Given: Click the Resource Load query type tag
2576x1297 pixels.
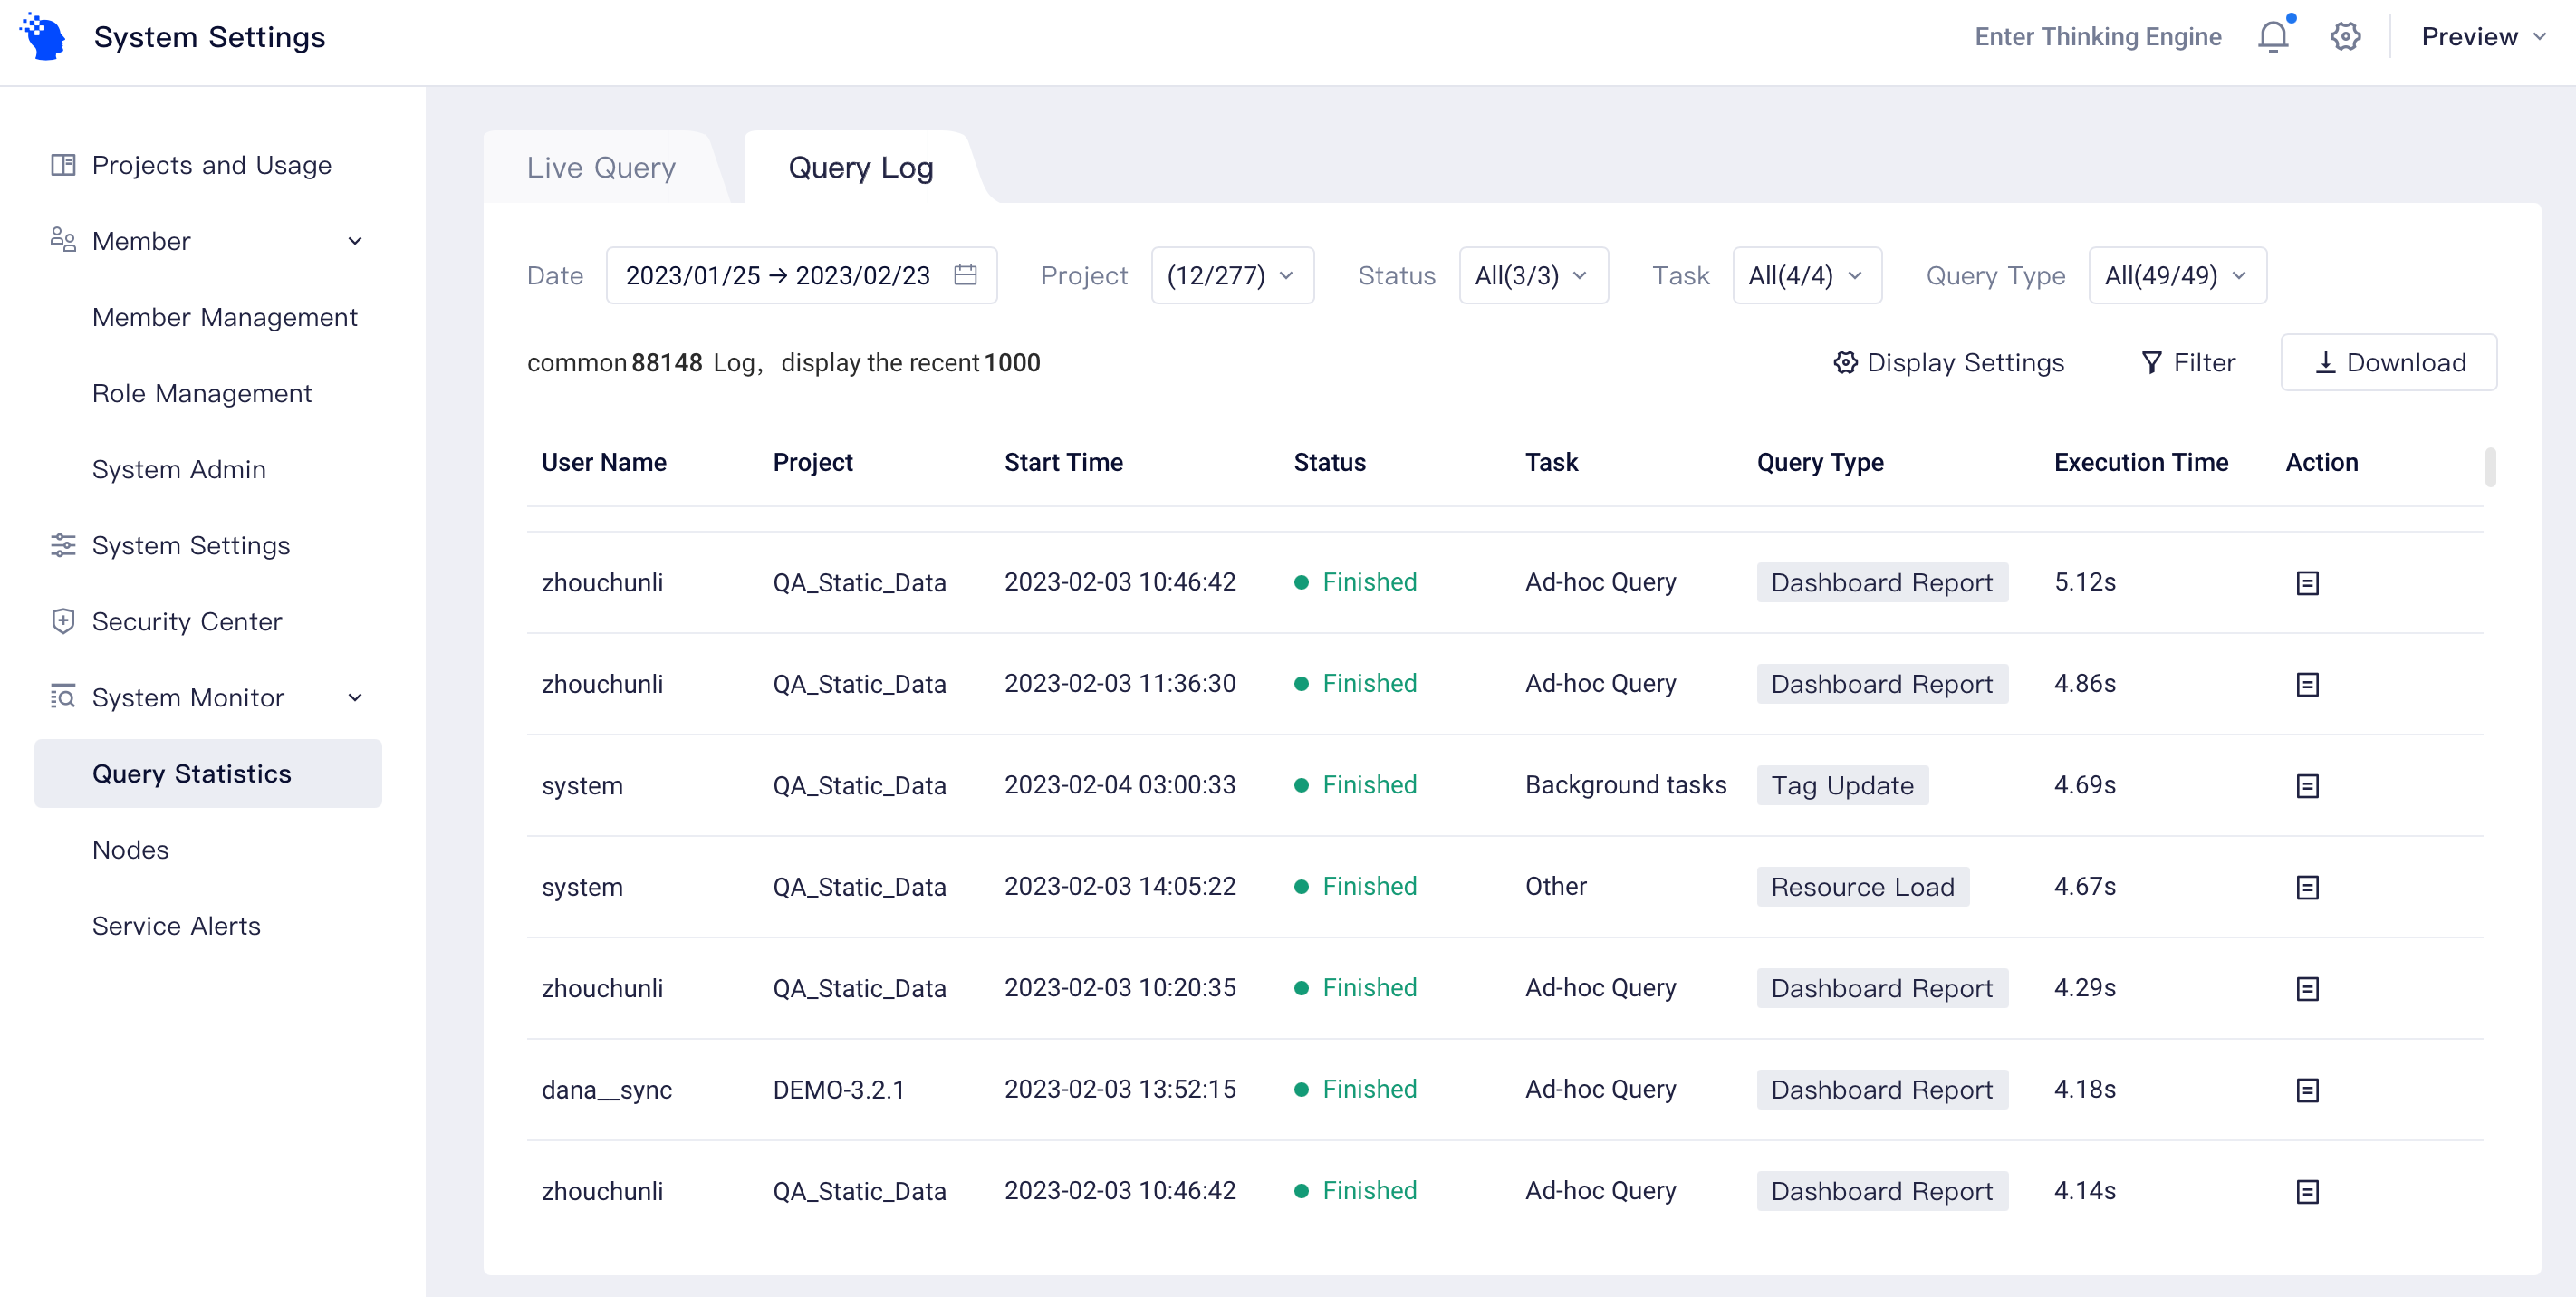Looking at the screenshot, I should coord(1863,887).
